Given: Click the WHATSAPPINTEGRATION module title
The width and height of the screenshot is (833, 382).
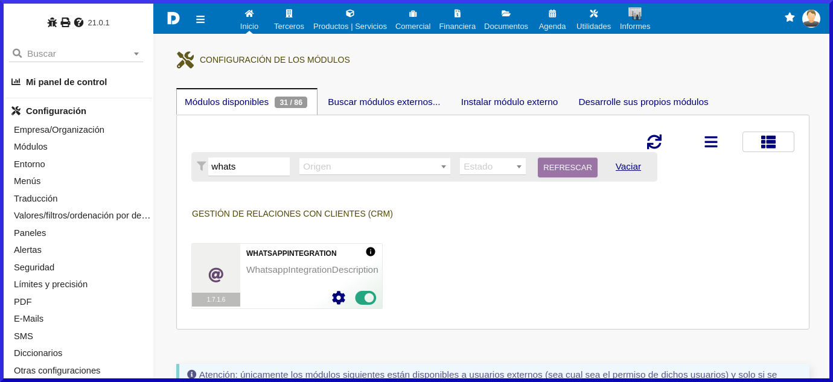Looking at the screenshot, I should pos(292,253).
